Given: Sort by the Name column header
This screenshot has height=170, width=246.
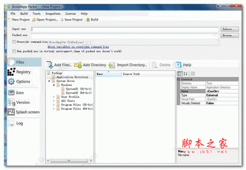Looking at the screenshot, I should click(x=108, y=74).
